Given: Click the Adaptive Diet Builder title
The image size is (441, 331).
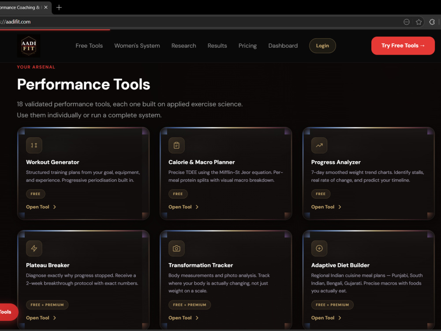Looking at the screenshot, I should (x=340, y=265).
